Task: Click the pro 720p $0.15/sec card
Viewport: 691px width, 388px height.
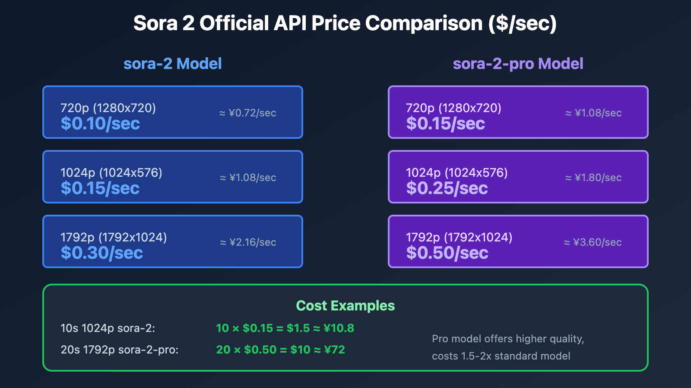Action: pyautogui.click(x=518, y=113)
